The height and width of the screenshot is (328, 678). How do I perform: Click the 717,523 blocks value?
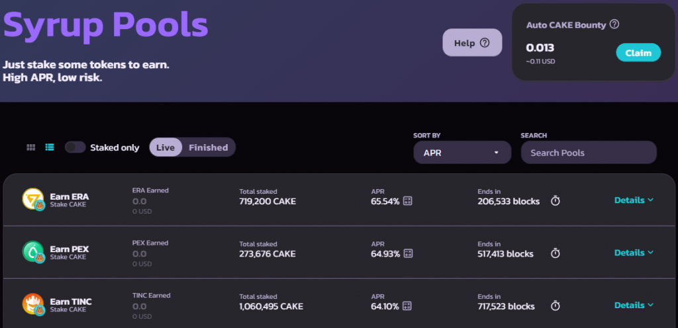click(506, 307)
